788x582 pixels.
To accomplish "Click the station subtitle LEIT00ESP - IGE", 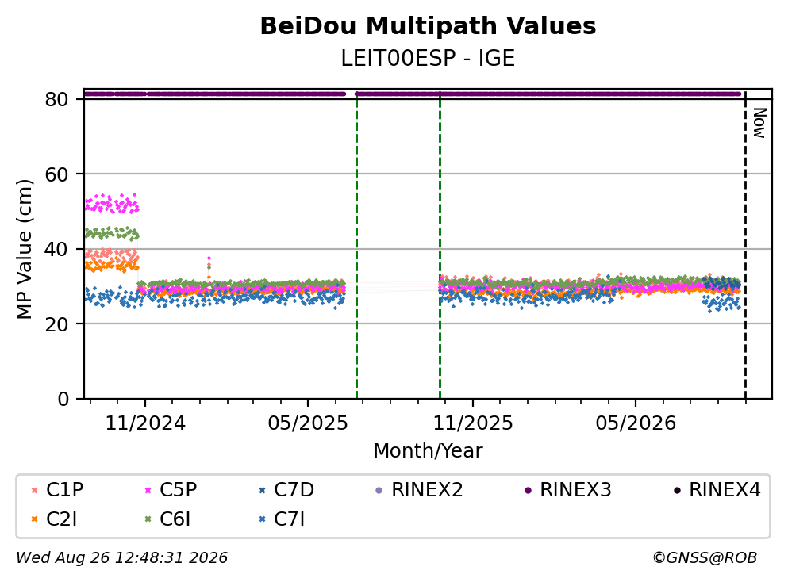I will tap(428, 58).
